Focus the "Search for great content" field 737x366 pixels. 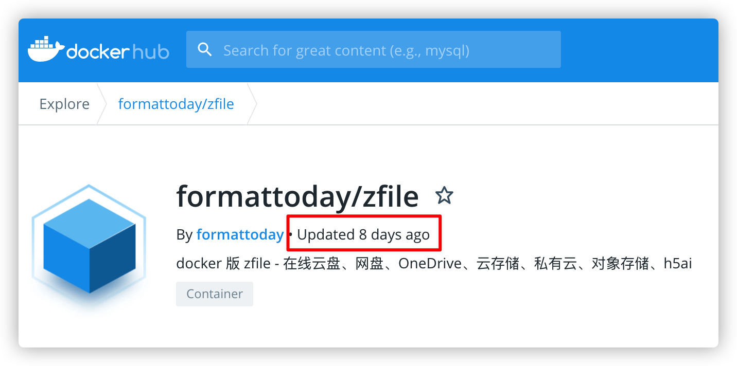381,50
